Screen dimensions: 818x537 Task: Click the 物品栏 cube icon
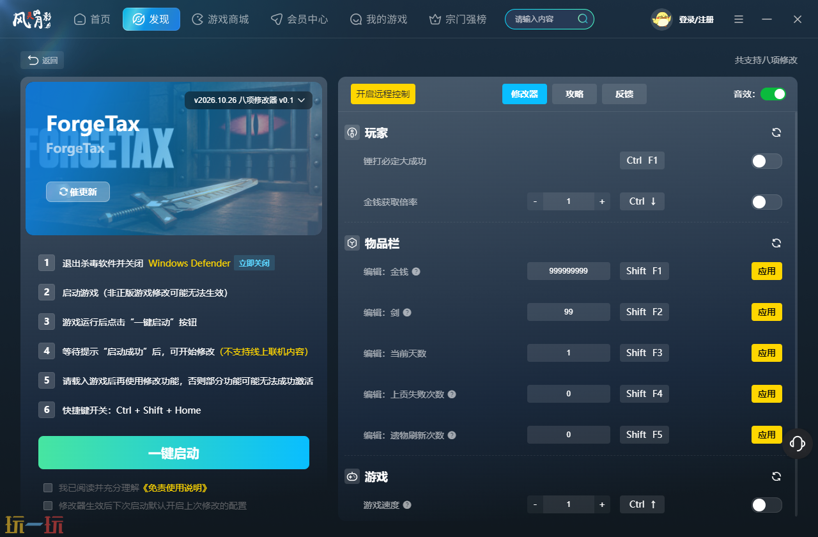tap(352, 243)
